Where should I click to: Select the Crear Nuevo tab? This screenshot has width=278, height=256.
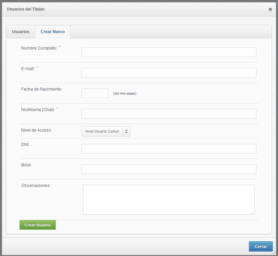pos(53,32)
